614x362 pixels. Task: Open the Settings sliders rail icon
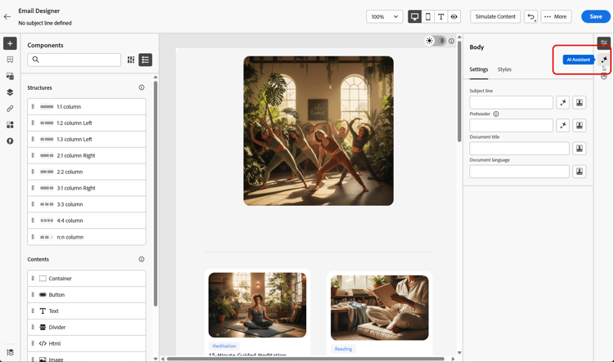604,42
